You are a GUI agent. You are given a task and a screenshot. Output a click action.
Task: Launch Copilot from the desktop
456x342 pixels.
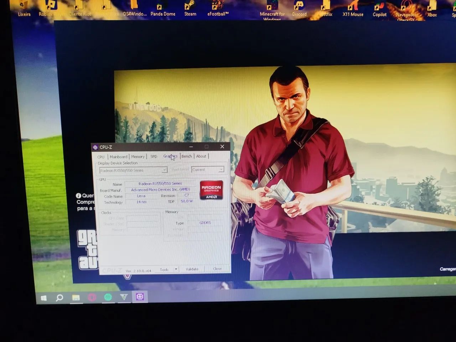click(x=379, y=9)
